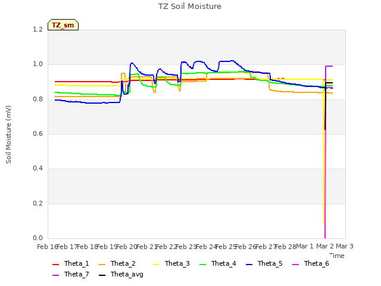This screenshot has width=381, height=286.
Task: Click the Mar 2 x-axis label
Action: (x=325, y=246)
